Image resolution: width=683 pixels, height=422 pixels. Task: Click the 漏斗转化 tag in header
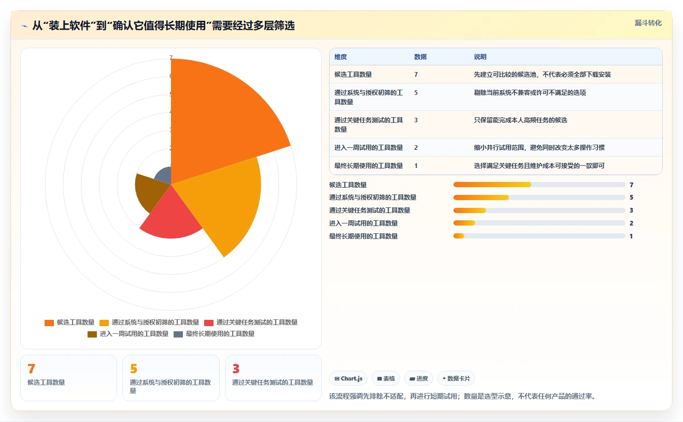(x=648, y=23)
